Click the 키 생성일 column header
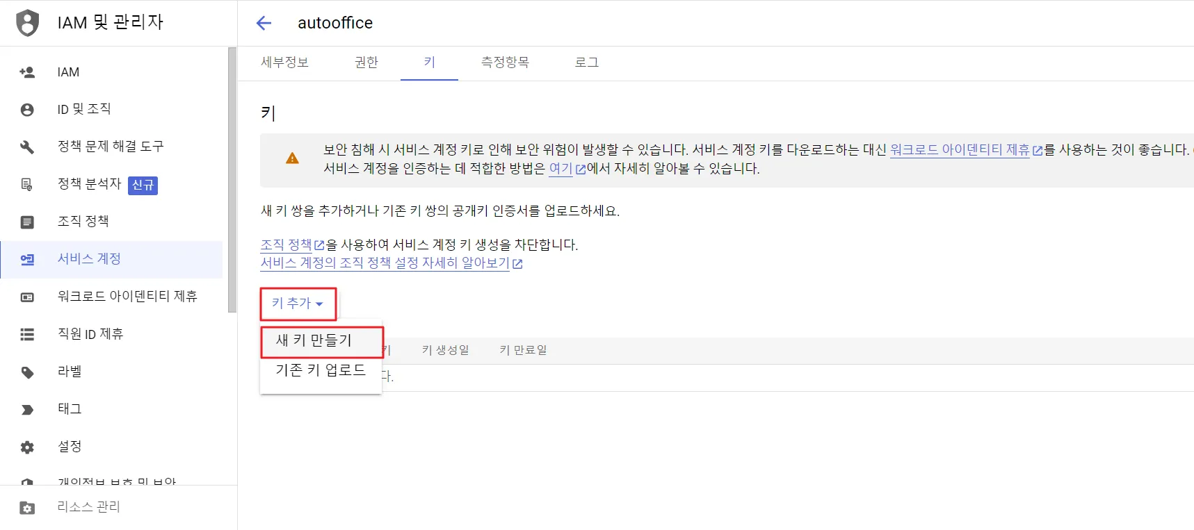Image resolution: width=1194 pixels, height=530 pixels. pos(445,350)
